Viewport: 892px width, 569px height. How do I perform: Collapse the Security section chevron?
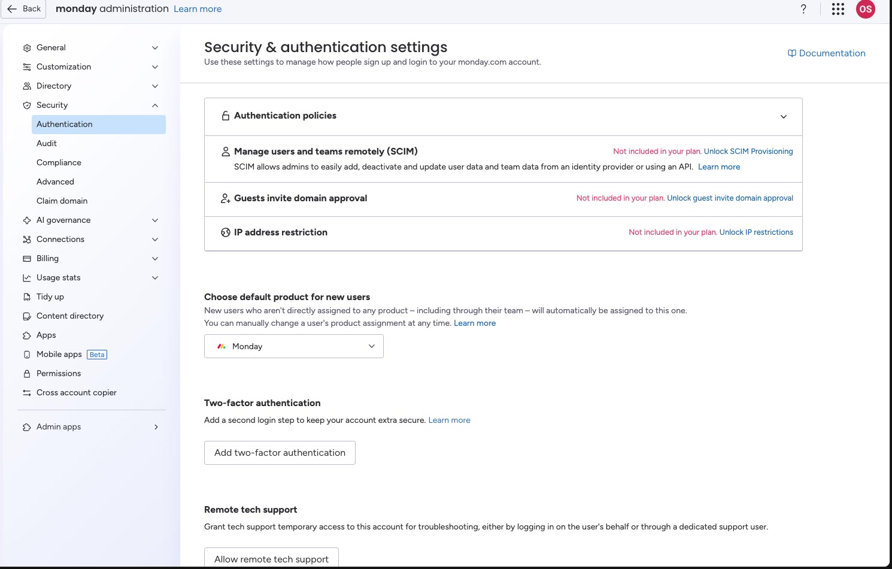click(155, 105)
